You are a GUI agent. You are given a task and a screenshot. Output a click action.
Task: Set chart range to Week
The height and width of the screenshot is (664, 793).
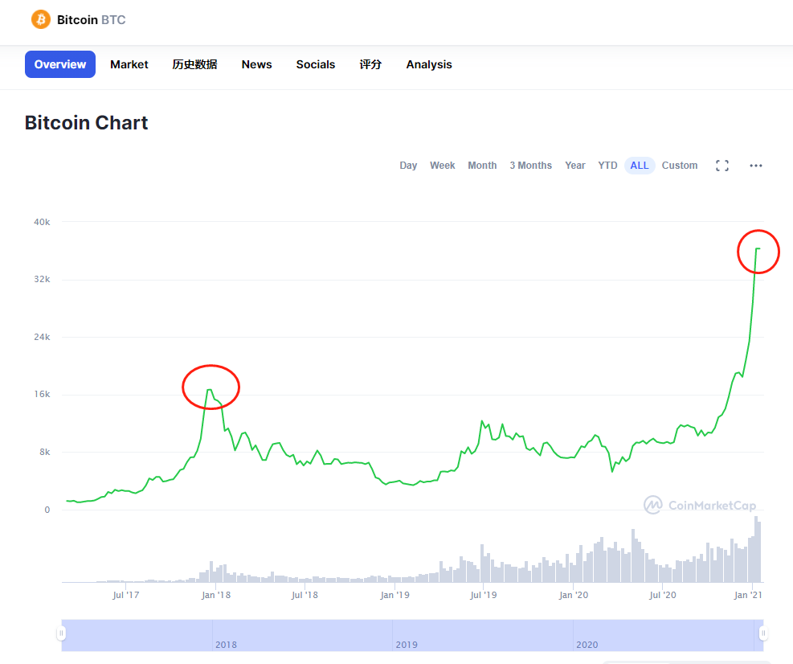[x=443, y=166]
